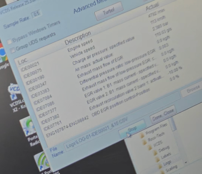Click the folder tree vertical scrollbar

[x=173, y=124]
